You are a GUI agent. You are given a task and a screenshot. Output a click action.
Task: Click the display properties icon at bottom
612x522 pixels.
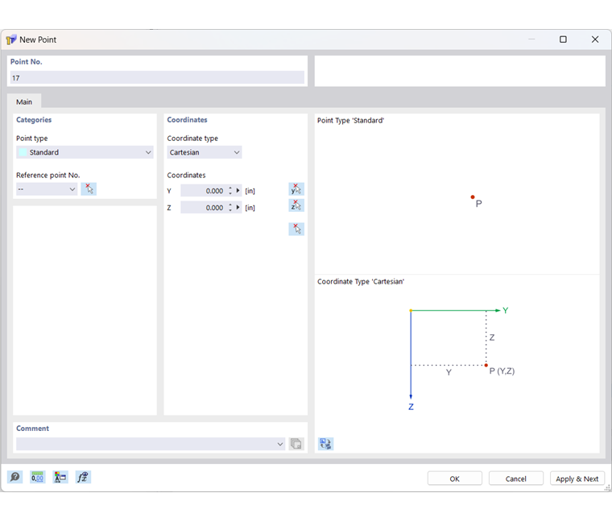point(60,477)
